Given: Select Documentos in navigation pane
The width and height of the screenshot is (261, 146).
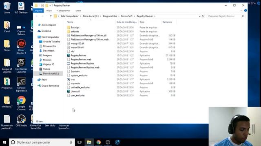Looking at the screenshot, I should pos(49,46).
